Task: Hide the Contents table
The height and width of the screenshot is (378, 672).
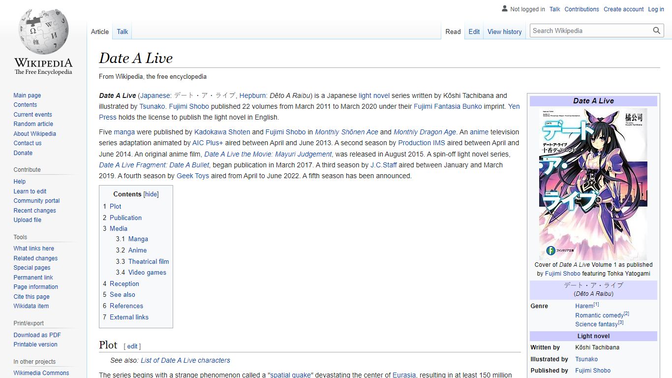Action: tap(151, 194)
